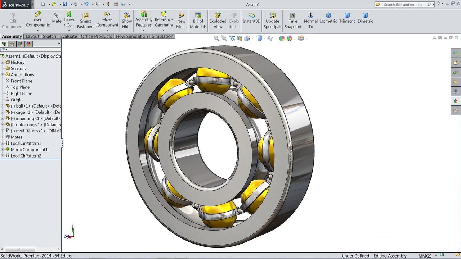Expand the Mates folder in the tree
This screenshot has width=461, height=259.
click(3, 137)
